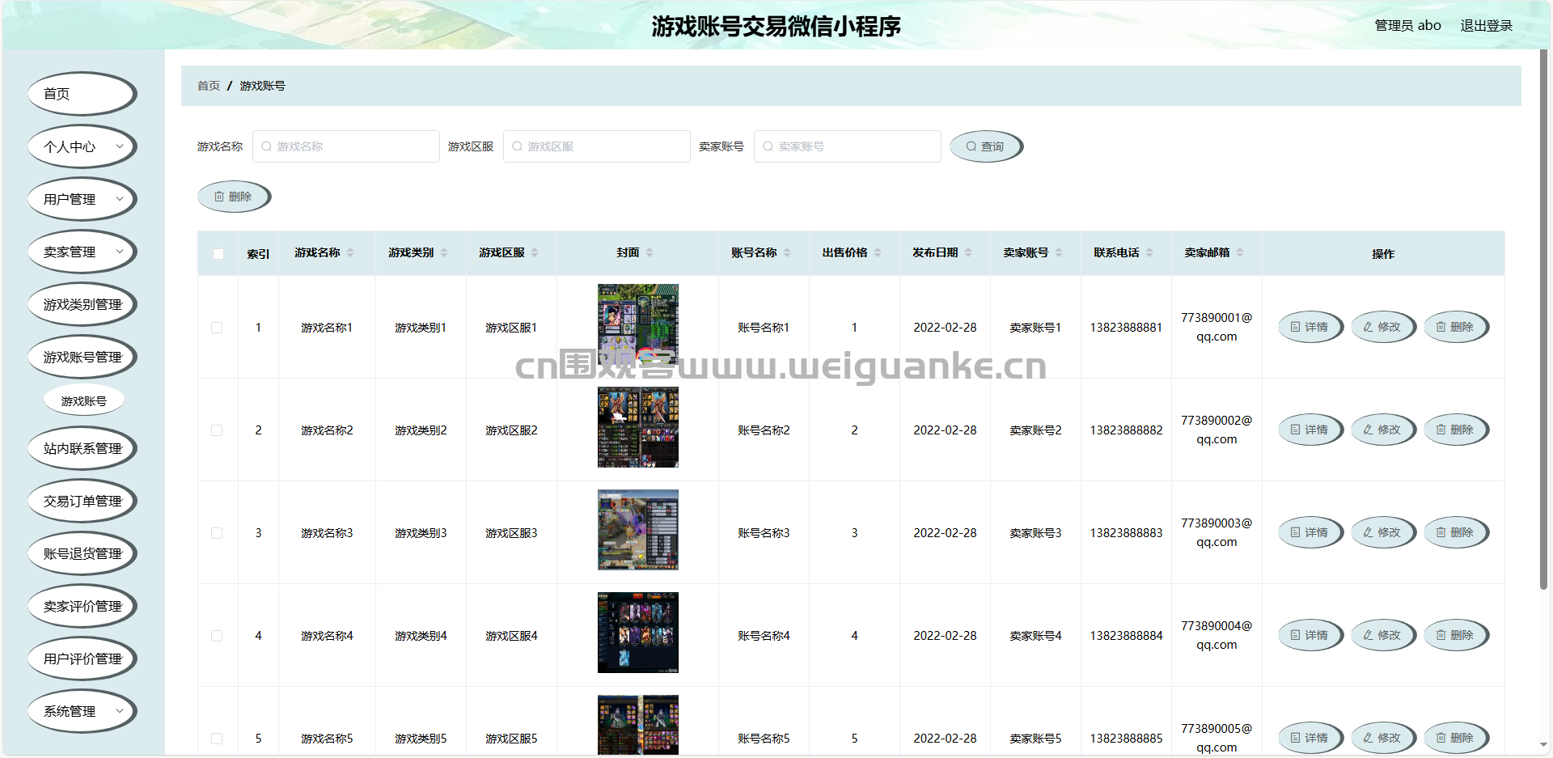Image resolution: width=1553 pixels, height=758 pixels.
Task: Check the row 3 checkbox
Action: (x=217, y=533)
